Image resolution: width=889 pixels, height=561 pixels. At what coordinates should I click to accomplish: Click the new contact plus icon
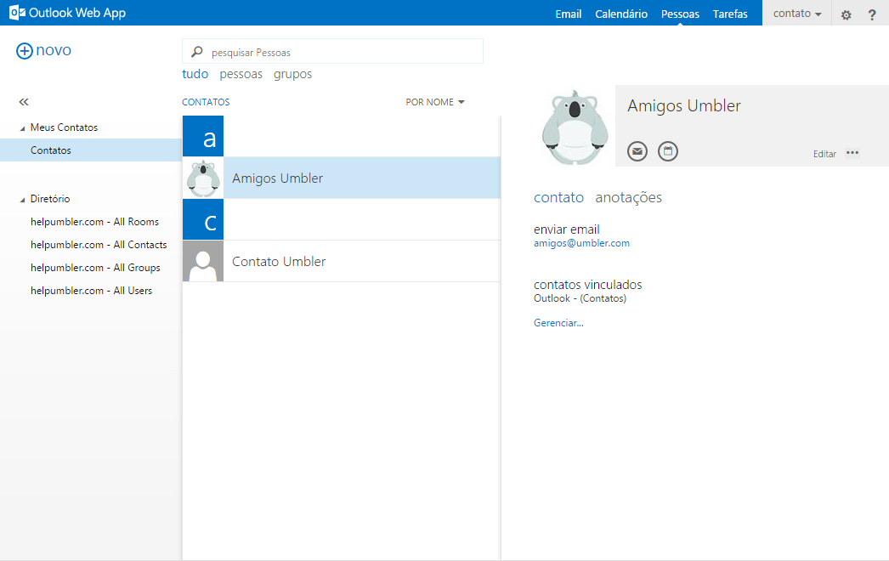tap(24, 51)
